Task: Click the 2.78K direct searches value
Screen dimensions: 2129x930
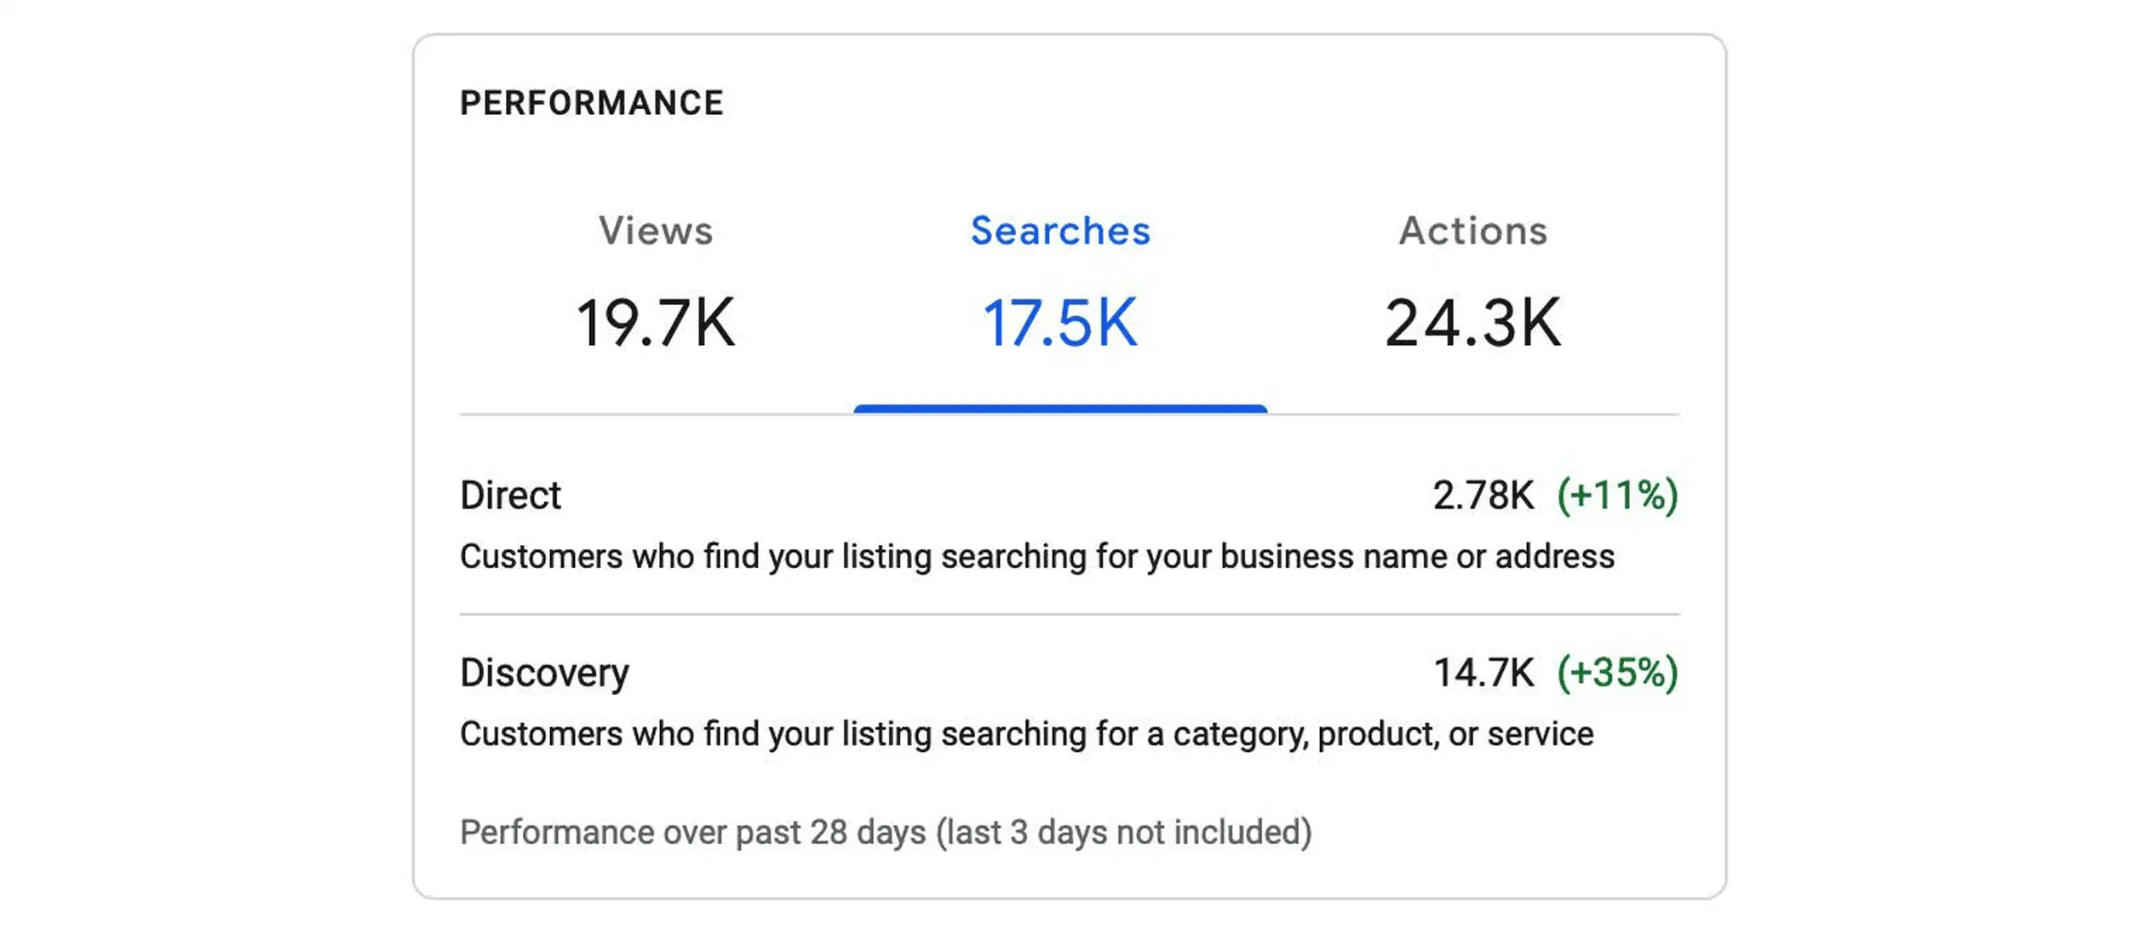Action: coord(1483,495)
